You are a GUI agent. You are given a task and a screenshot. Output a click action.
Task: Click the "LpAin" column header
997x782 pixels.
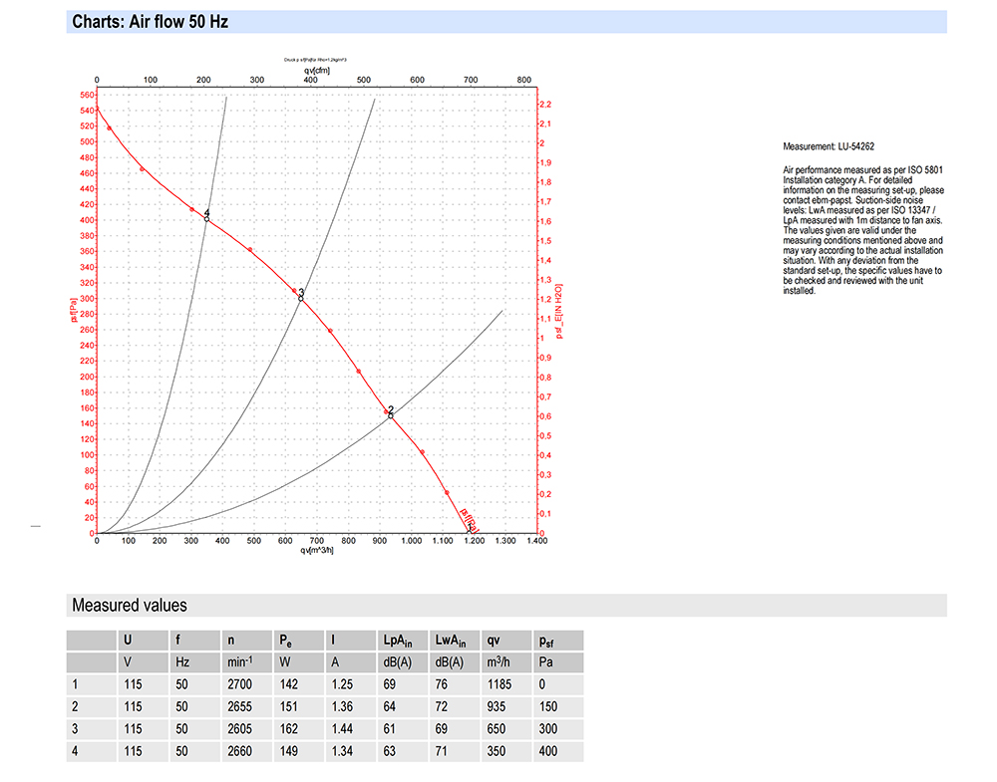pyautogui.click(x=398, y=641)
